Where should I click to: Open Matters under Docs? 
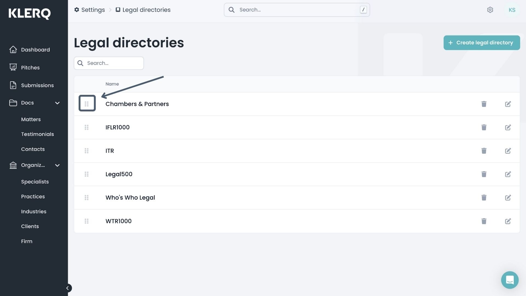[x=31, y=119]
